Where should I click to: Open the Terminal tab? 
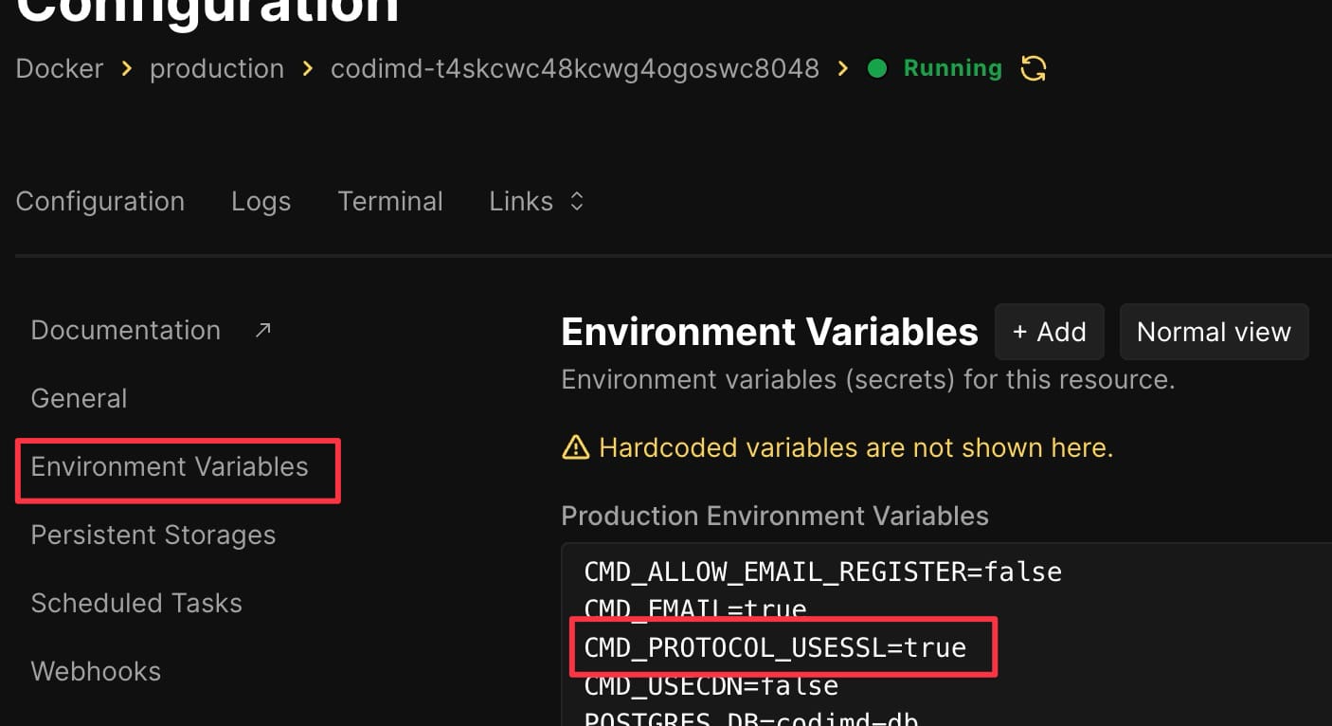(x=390, y=201)
